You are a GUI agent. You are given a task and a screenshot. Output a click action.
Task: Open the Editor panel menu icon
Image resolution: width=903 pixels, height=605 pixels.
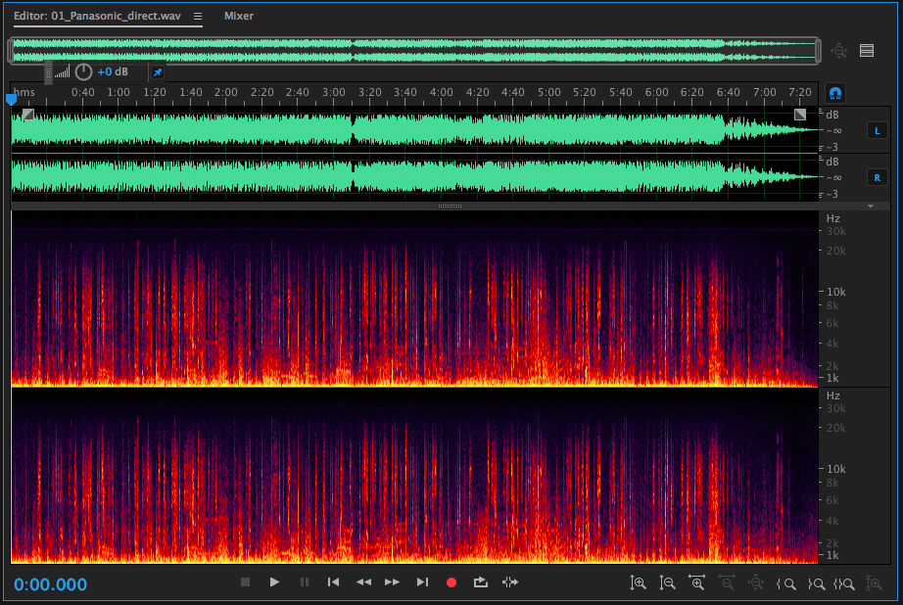pyautogui.click(x=198, y=16)
